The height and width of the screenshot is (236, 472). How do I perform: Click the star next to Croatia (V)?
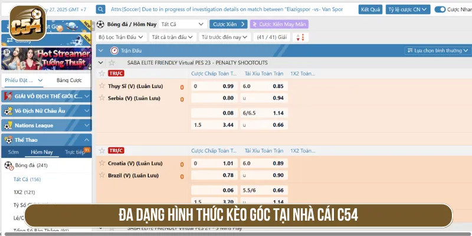[x=102, y=163]
